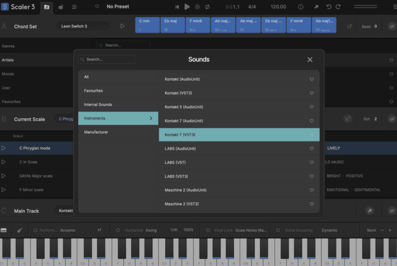Favourite Kontakt 7 (VST3) with heart
Image resolution: width=397 pixels, height=266 pixels.
point(311,135)
